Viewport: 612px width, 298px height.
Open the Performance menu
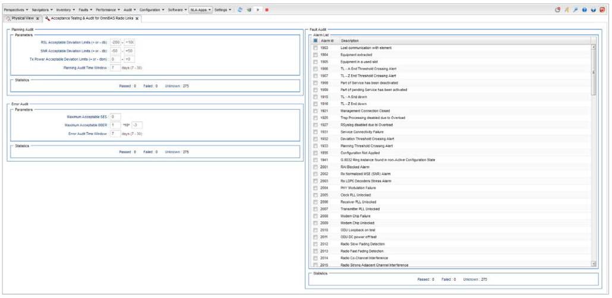pos(108,9)
